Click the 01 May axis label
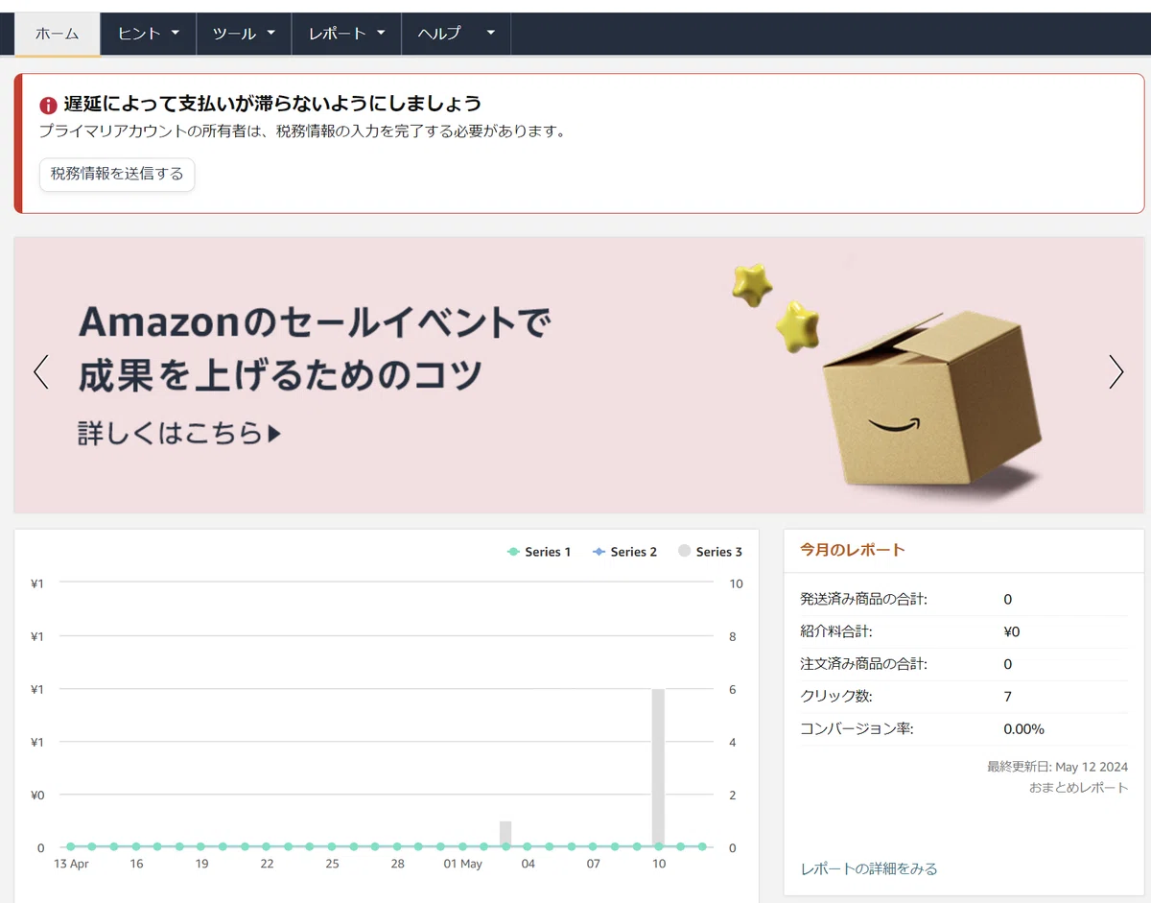The width and height of the screenshot is (1151, 903). [x=462, y=864]
